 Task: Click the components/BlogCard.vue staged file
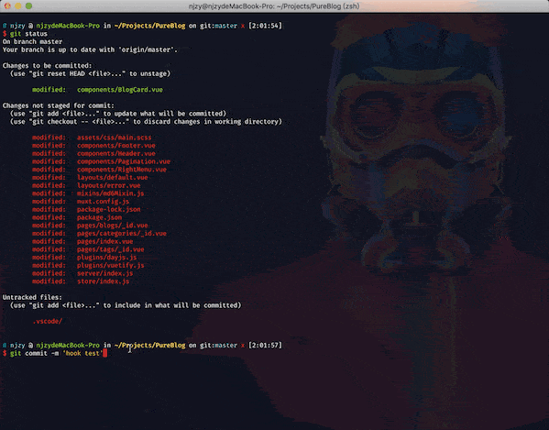click(x=120, y=90)
